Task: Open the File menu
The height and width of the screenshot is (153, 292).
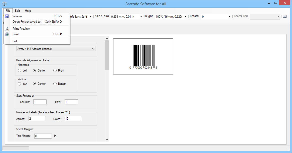Action: pyautogui.click(x=8, y=11)
